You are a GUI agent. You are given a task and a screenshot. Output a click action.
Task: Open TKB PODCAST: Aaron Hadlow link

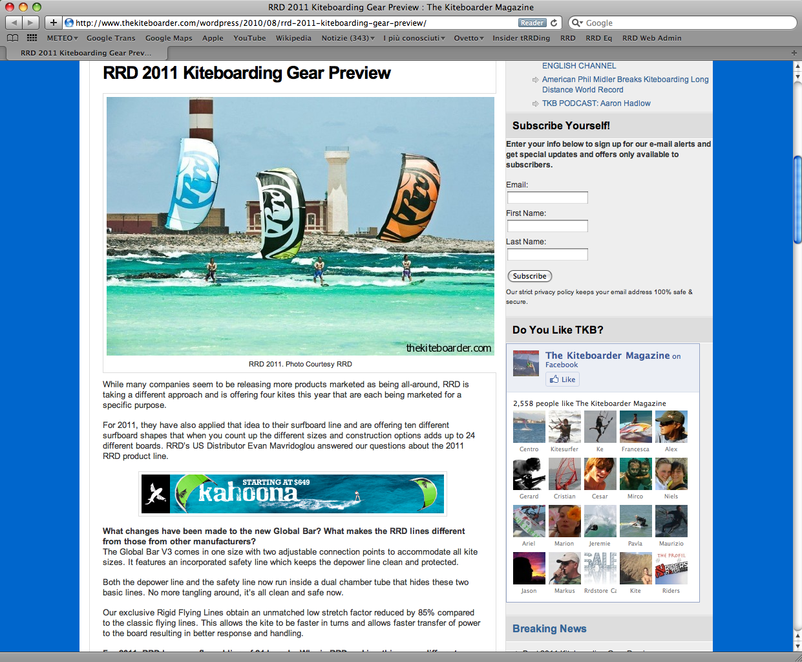click(x=596, y=103)
